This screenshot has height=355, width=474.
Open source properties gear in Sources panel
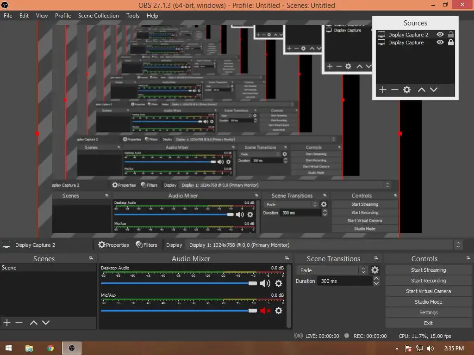(407, 90)
